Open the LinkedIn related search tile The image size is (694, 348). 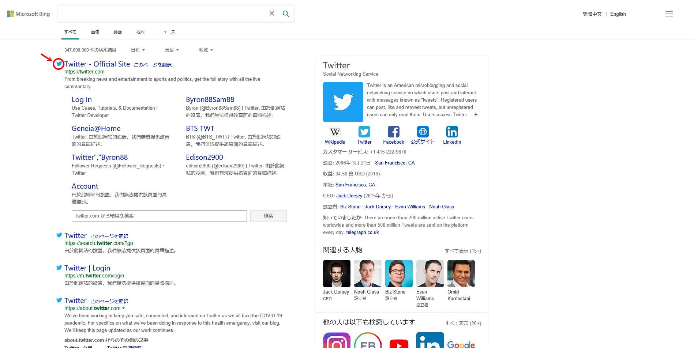[430, 341]
